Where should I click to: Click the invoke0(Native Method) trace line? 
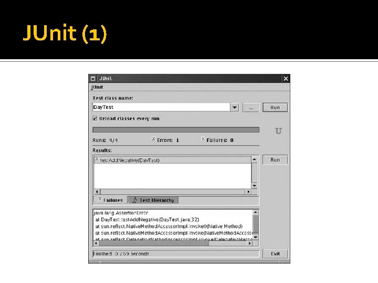coord(169,226)
